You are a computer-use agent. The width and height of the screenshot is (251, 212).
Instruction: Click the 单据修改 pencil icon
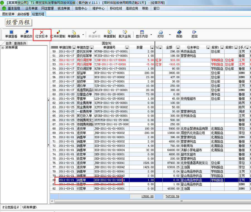pos(26,32)
